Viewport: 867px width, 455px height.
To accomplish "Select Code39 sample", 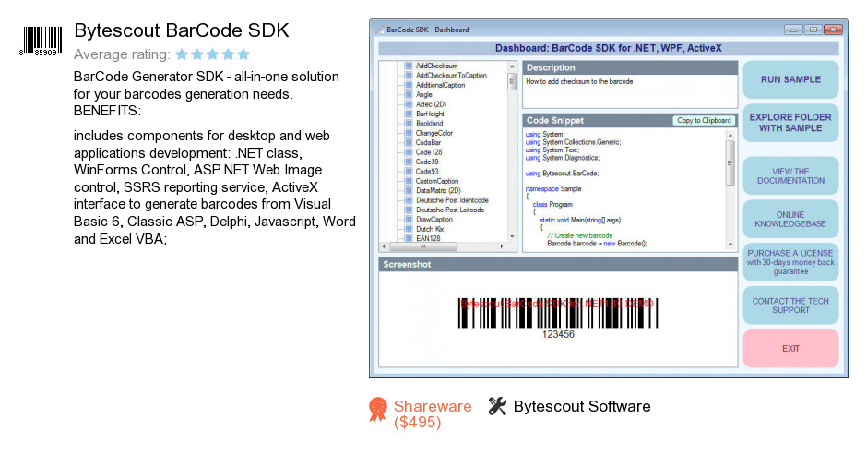I will coord(427,162).
